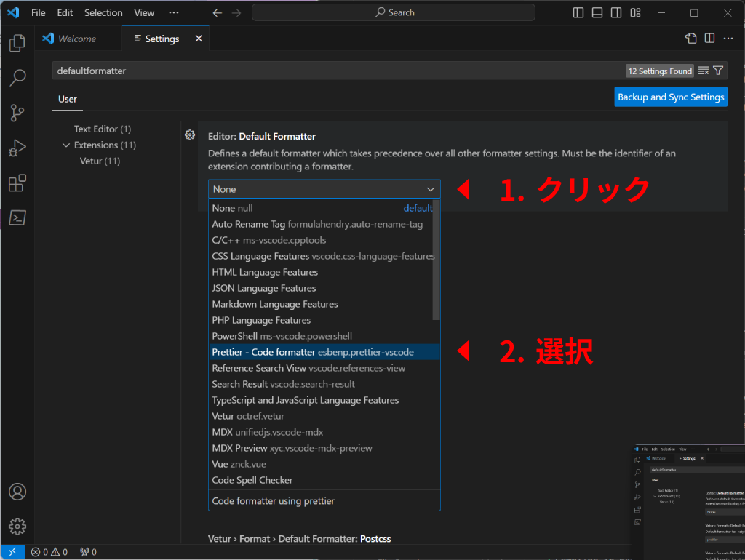Click the title bar Search box
The width and height of the screenshot is (745, 560).
coord(394,13)
